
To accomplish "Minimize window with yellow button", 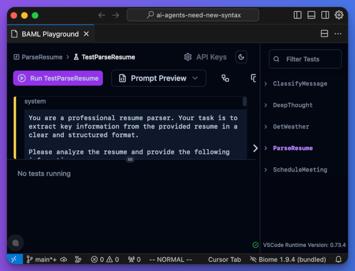I will [x=24, y=16].
